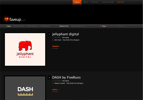
Task: Open the DASH by FiveRuns title
Action: [x=66, y=77]
